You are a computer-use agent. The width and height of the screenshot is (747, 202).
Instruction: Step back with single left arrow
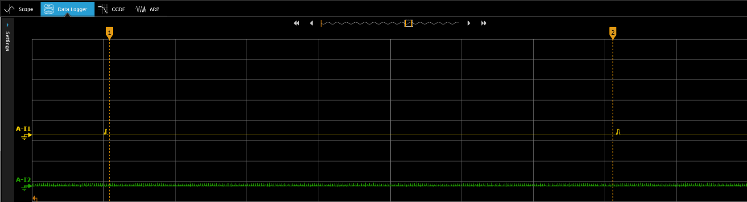click(x=311, y=23)
